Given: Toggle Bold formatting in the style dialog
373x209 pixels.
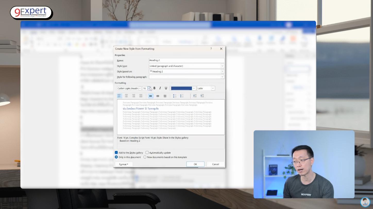Looking at the screenshot, I should pyautogui.click(x=154, y=88).
